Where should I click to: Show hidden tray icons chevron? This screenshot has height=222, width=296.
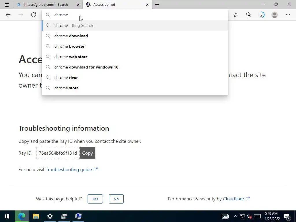[x=235, y=216]
